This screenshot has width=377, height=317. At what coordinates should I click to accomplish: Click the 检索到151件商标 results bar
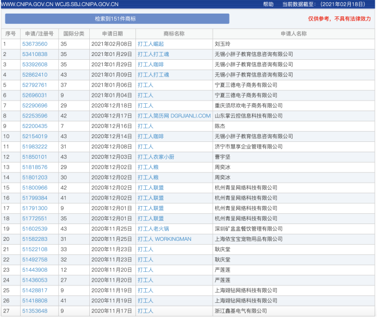[x=117, y=18]
